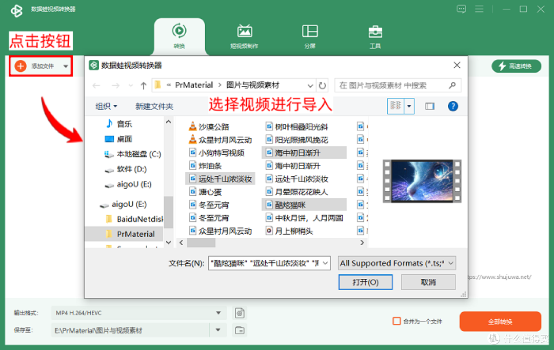Click the 数据蛙 app logo
Viewport: 554px width, 350px height.
click(x=16, y=10)
